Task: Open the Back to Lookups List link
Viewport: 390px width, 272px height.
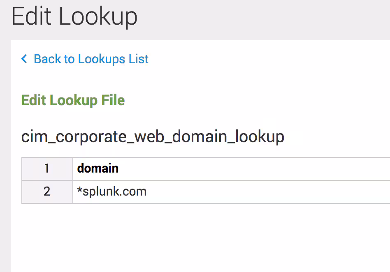Action: pyautogui.click(x=91, y=59)
